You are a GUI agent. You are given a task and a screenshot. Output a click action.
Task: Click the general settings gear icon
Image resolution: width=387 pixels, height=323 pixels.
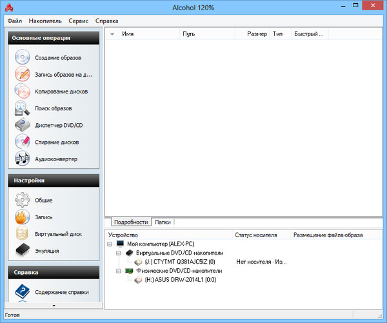tap(23, 201)
